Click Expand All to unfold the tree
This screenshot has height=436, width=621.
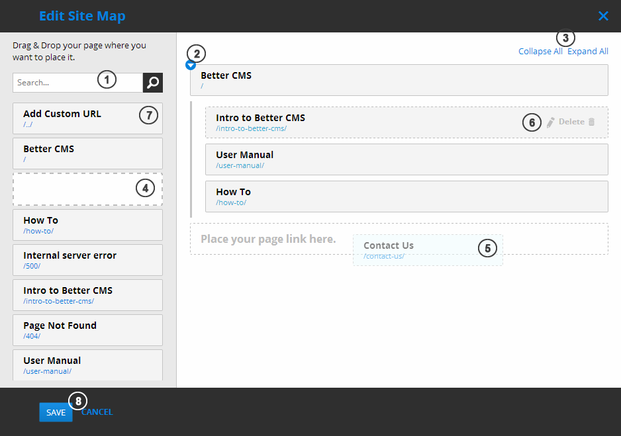(587, 51)
